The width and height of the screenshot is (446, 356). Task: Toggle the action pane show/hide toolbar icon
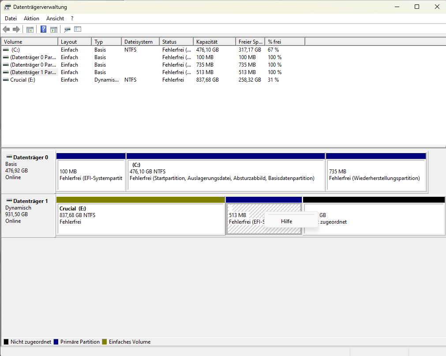(x=54, y=29)
